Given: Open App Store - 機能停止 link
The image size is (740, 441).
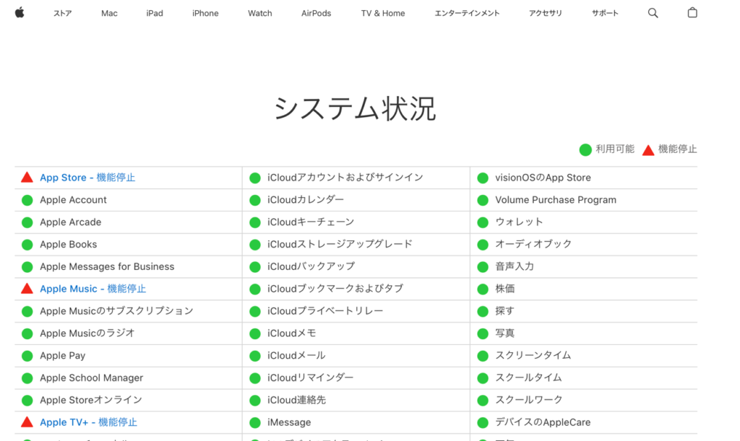Looking at the screenshot, I should 87,178.
